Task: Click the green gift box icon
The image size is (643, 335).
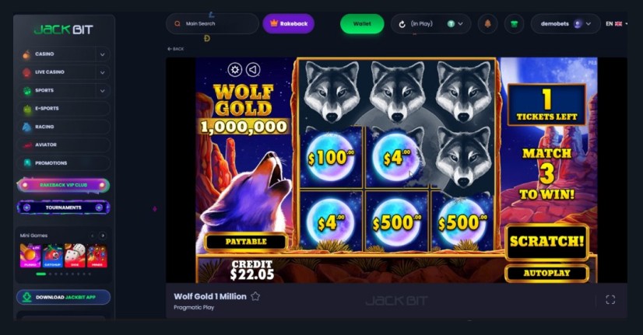Action: pyautogui.click(x=514, y=24)
